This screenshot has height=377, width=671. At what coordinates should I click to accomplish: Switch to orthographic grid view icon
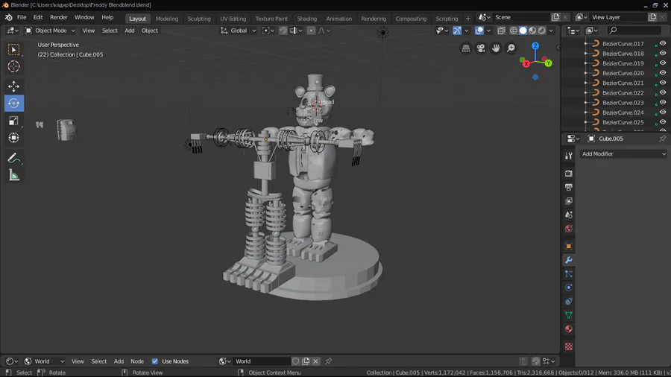click(x=466, y=48)
